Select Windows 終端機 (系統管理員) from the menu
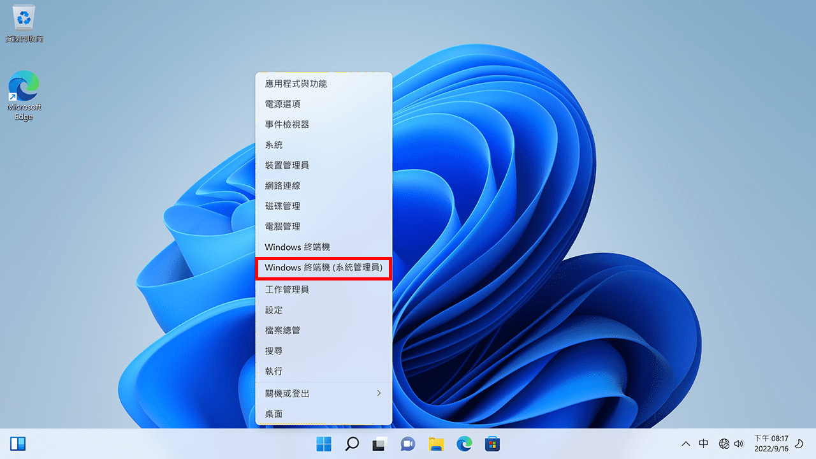The image size is (816, 459). 323,268
